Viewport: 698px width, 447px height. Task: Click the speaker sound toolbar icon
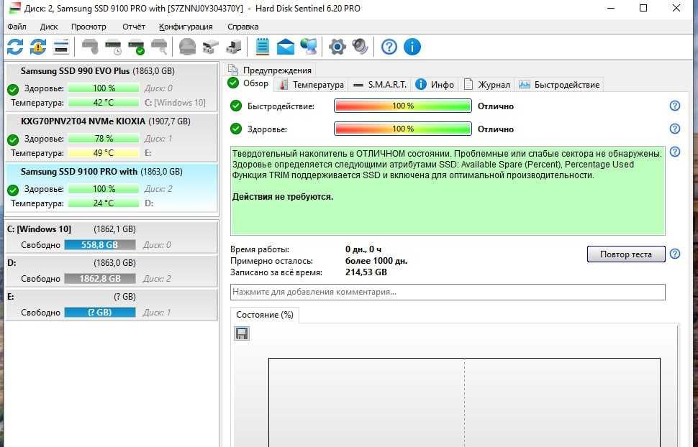(x=360, y=47)
